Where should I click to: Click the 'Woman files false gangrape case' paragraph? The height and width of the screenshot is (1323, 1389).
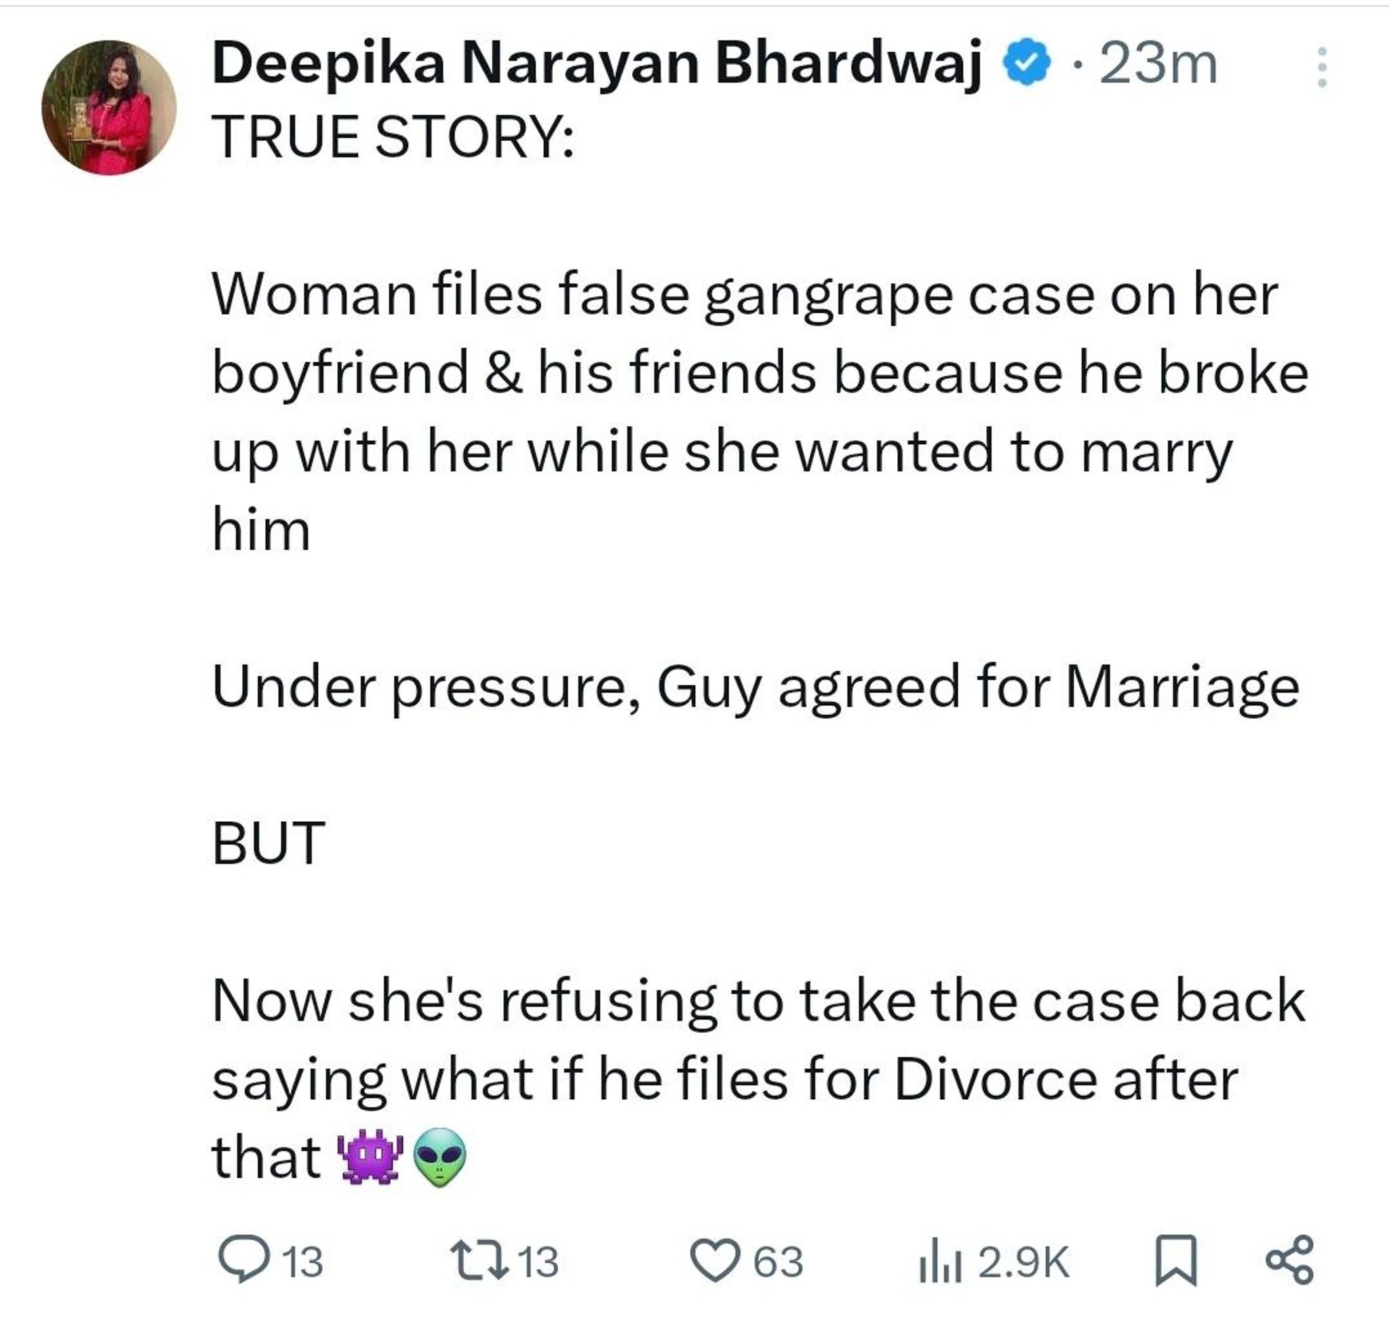760,412
